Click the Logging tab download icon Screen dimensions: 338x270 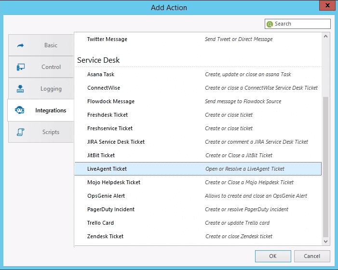click(x=21, y=89)
